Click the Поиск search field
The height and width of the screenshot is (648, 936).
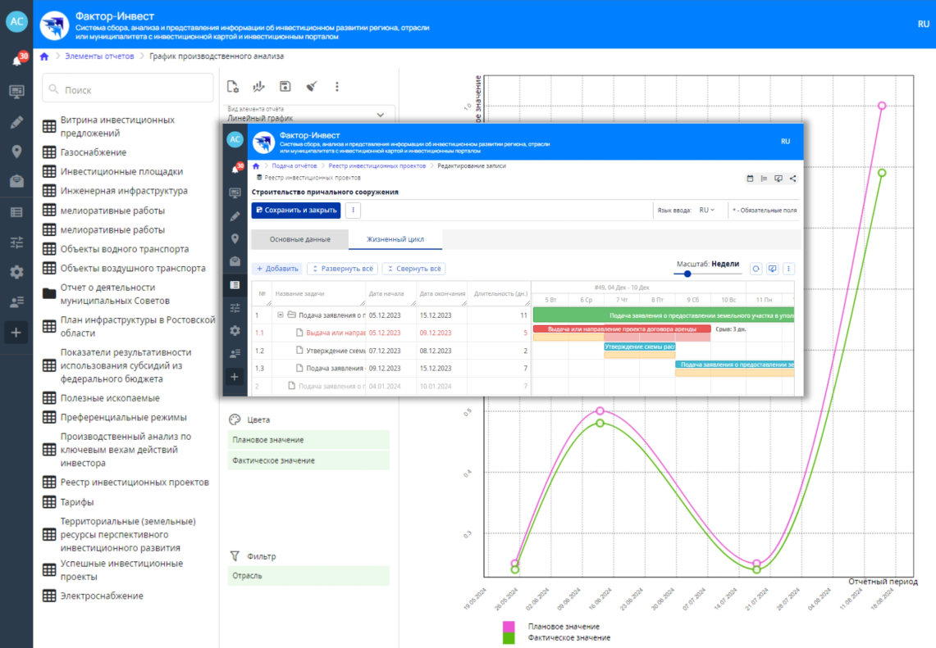click(128, 89)
